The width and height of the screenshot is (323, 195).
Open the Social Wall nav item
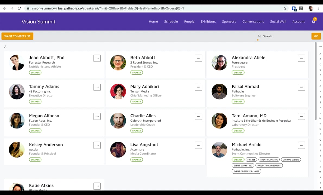click(x=278, y=21)
